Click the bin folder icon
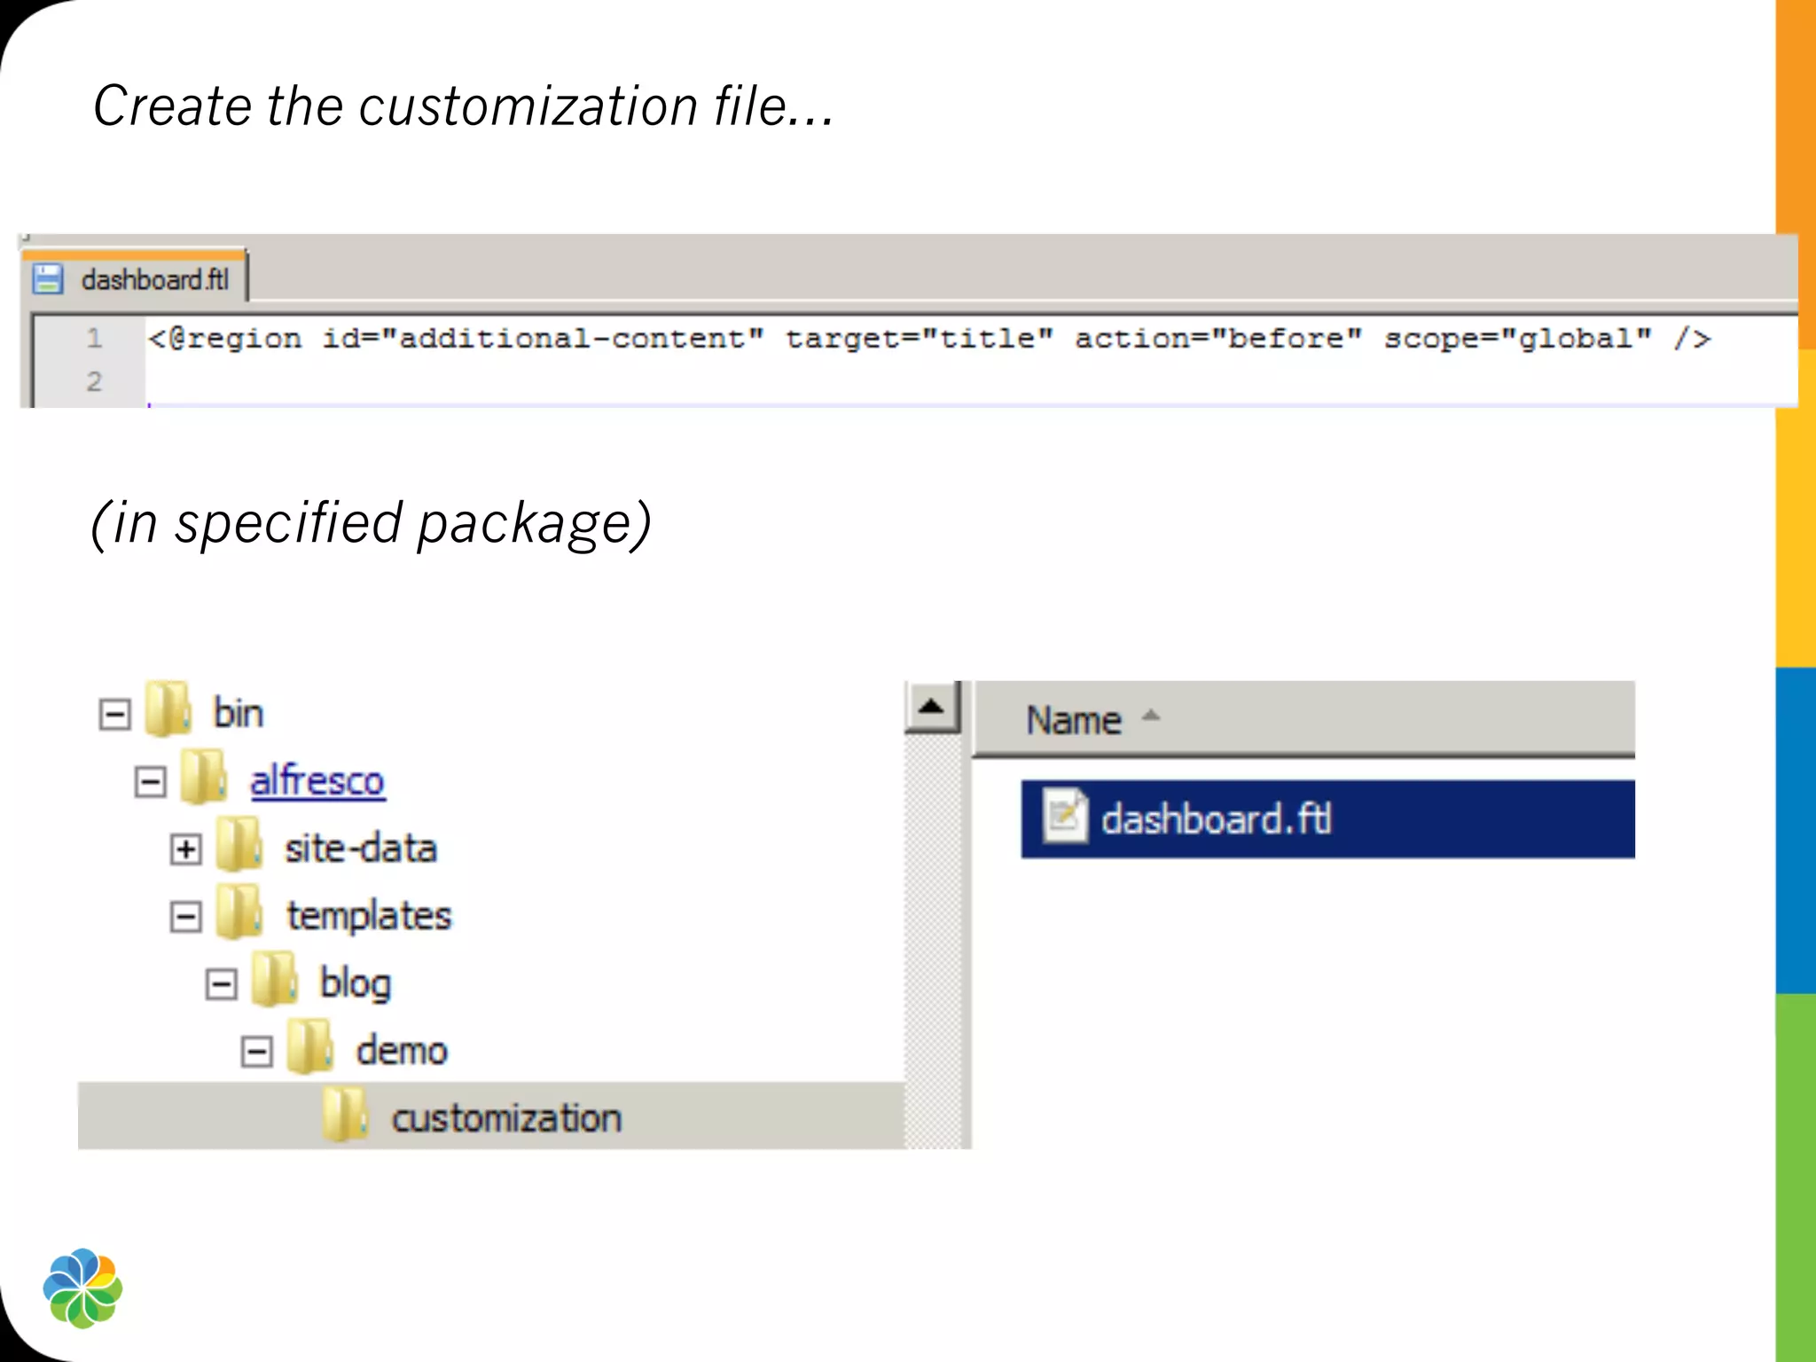 (x=168, y=709)
